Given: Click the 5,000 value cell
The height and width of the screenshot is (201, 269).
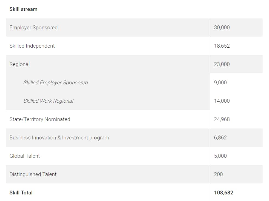Looking at the screenshot, I should coord(220,156).
